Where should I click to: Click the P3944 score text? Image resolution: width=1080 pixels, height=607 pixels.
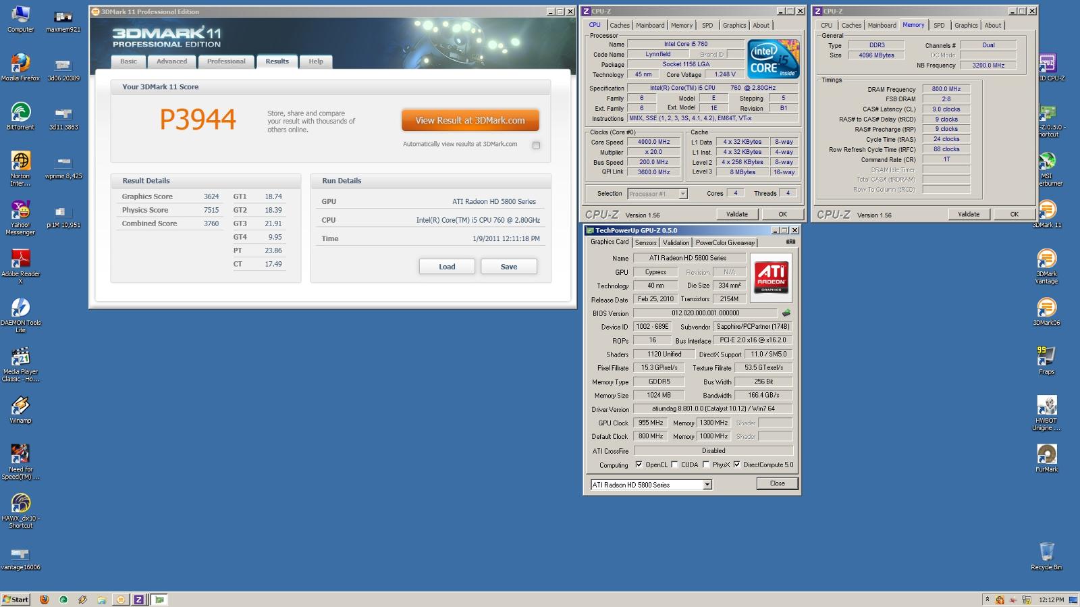pos(198,120)
